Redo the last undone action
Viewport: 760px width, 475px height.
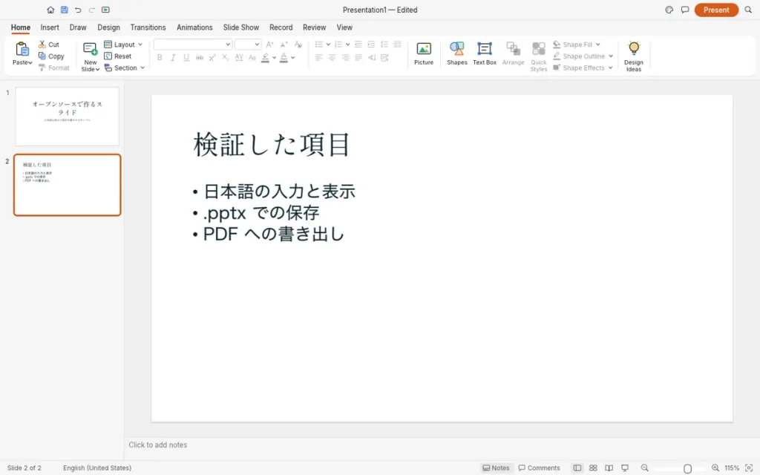pyautogui.click(x=91, y=10)
